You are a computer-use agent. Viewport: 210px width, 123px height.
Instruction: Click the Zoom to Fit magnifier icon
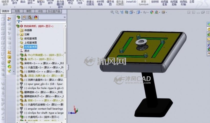[x=112, y=12]
